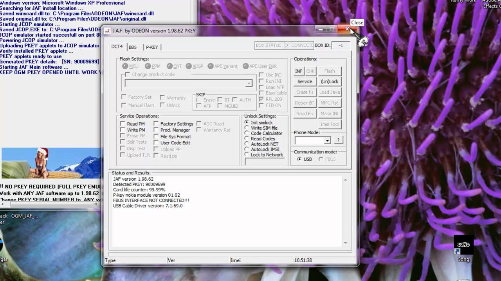Click the unlock settings text field
Viewport: 501px width, 281px height.
click(x=265, y=162)
